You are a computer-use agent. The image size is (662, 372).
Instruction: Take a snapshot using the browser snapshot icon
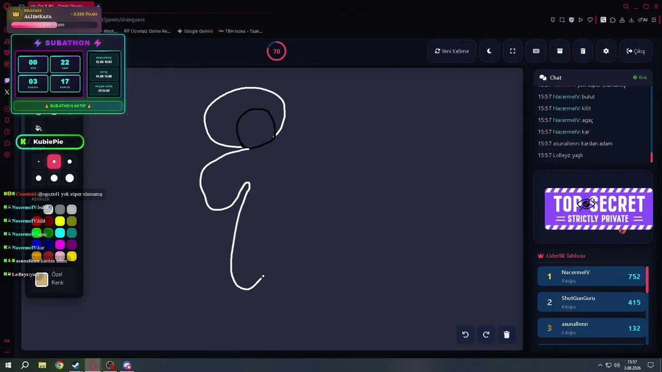coord(562,20)
